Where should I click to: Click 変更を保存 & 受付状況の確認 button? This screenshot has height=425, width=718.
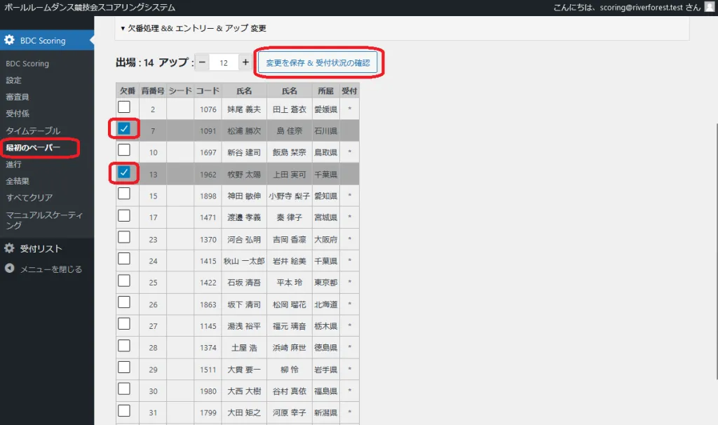click(318, 62)
